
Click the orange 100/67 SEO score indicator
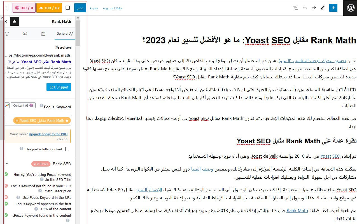coord(49,8)
